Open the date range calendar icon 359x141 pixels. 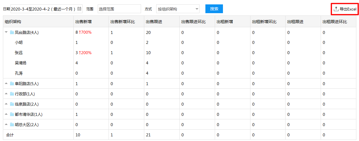79,9
